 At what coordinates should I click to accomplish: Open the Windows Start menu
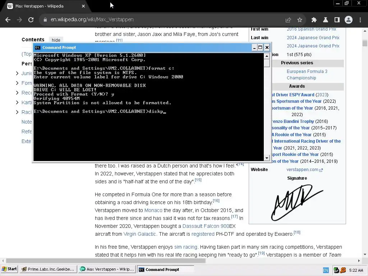tap(9, 269)
